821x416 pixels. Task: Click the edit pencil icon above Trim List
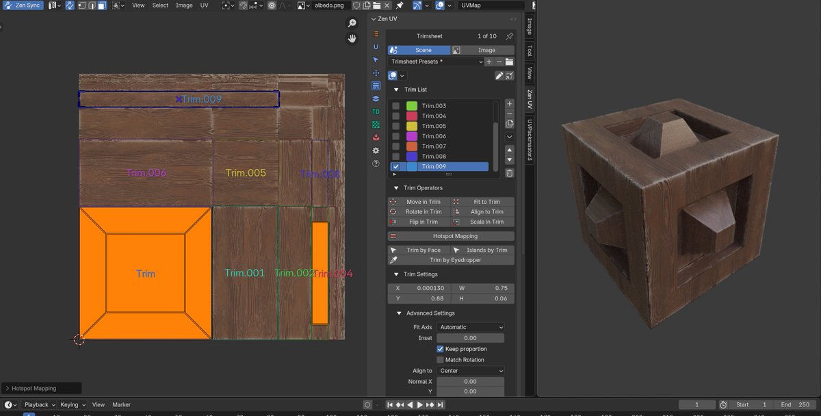point(499,75)
